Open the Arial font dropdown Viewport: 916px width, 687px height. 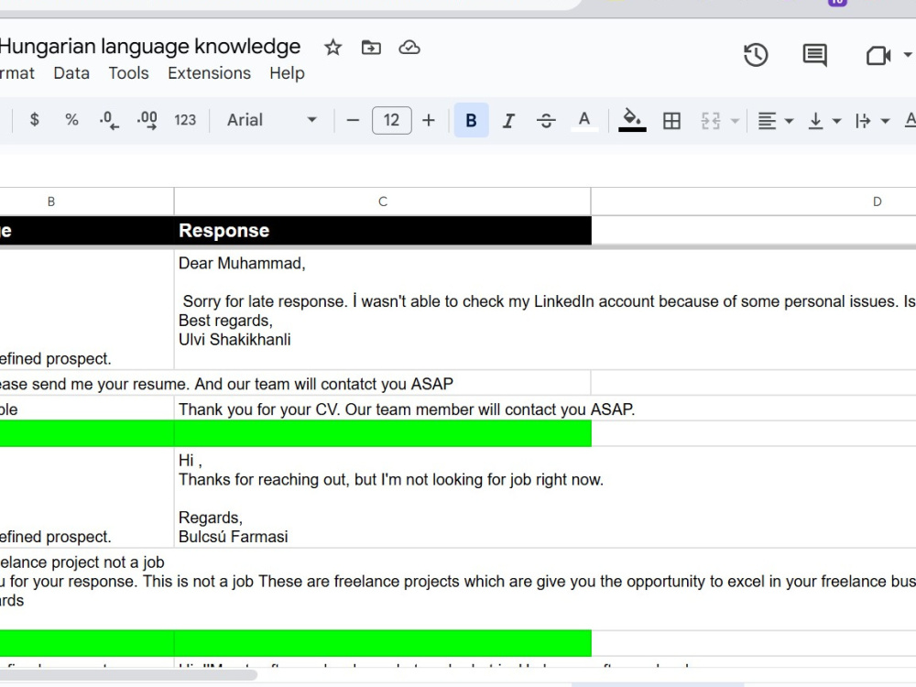pyautogui.click(x=272, y=120)
